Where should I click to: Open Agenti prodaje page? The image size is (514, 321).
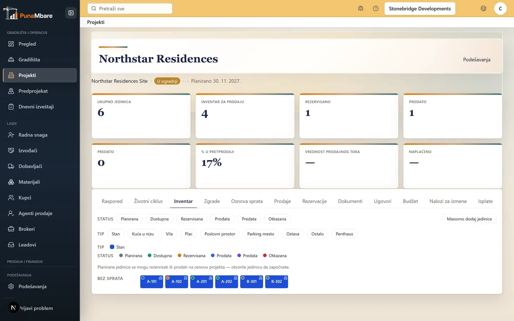(40, 213)
